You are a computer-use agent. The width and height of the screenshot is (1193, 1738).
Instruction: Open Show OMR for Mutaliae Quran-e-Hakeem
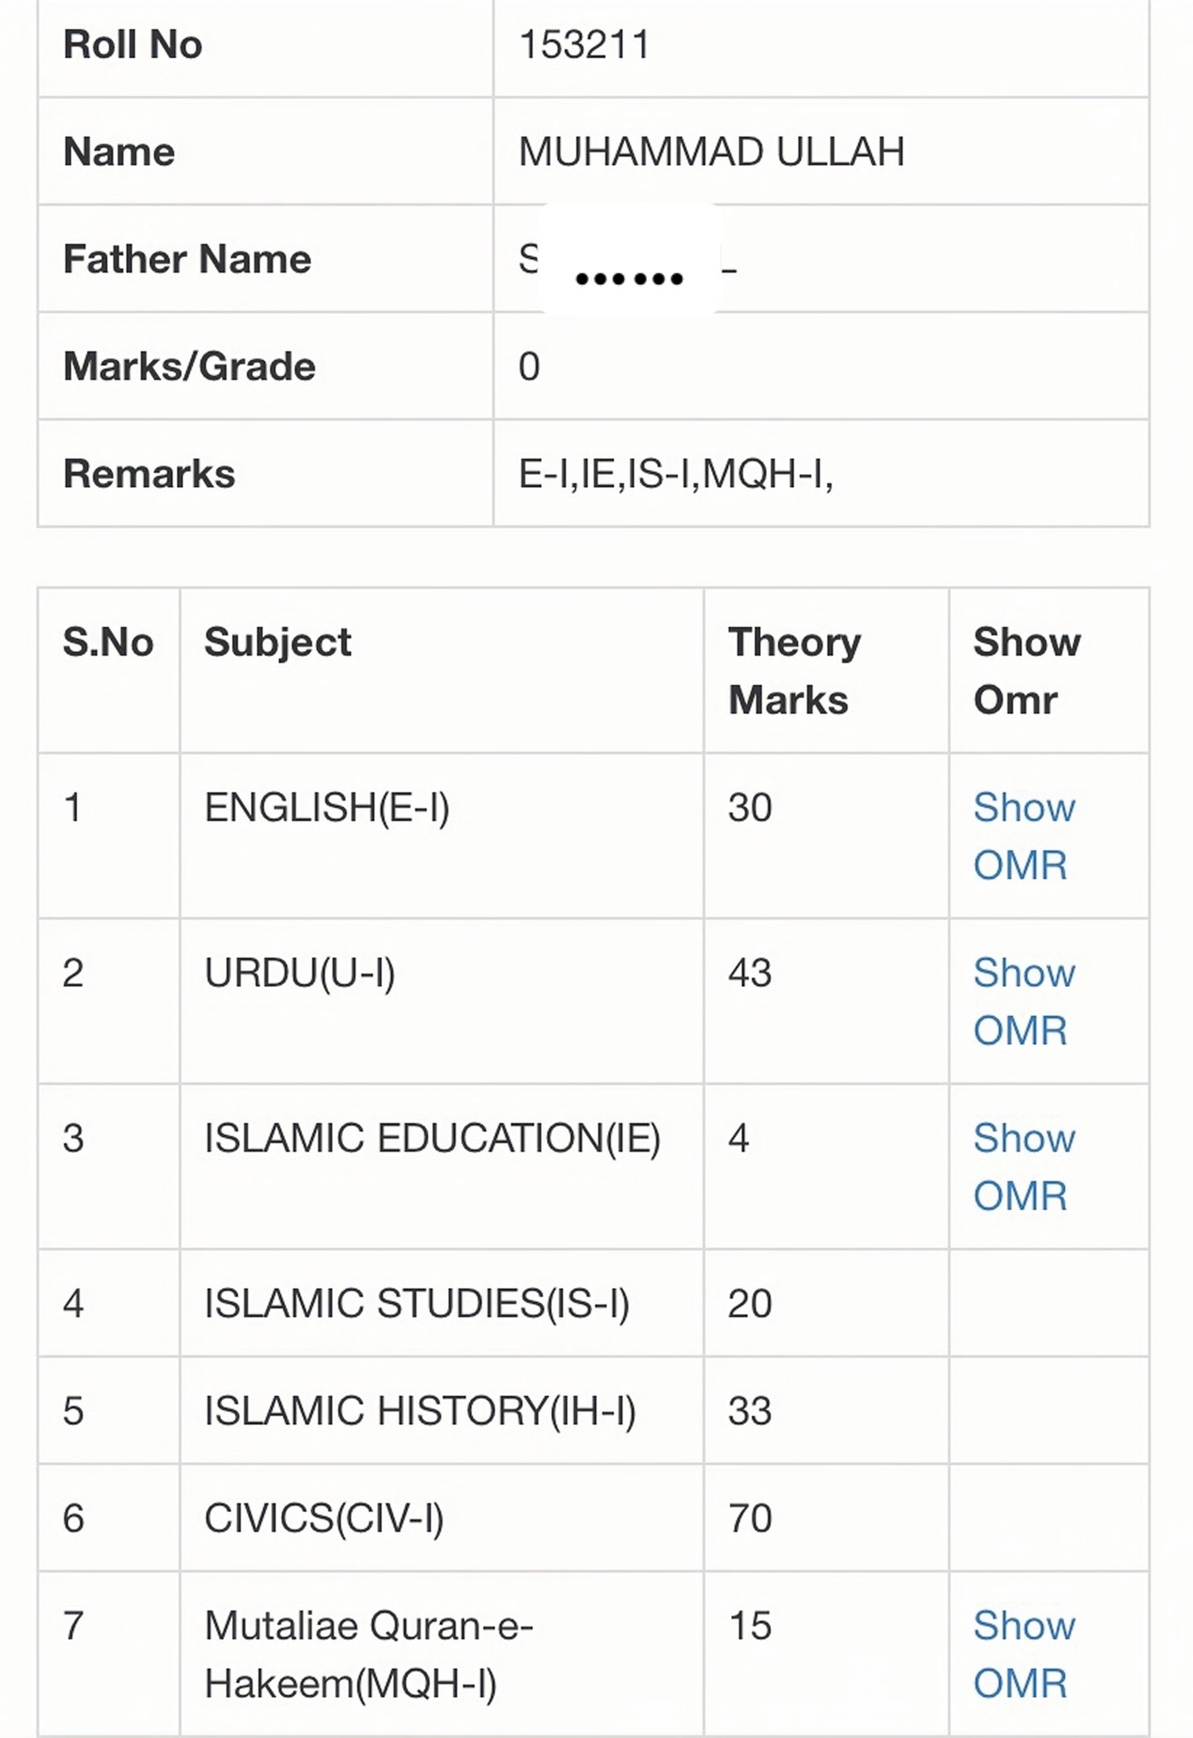tap(1024, 1654)
